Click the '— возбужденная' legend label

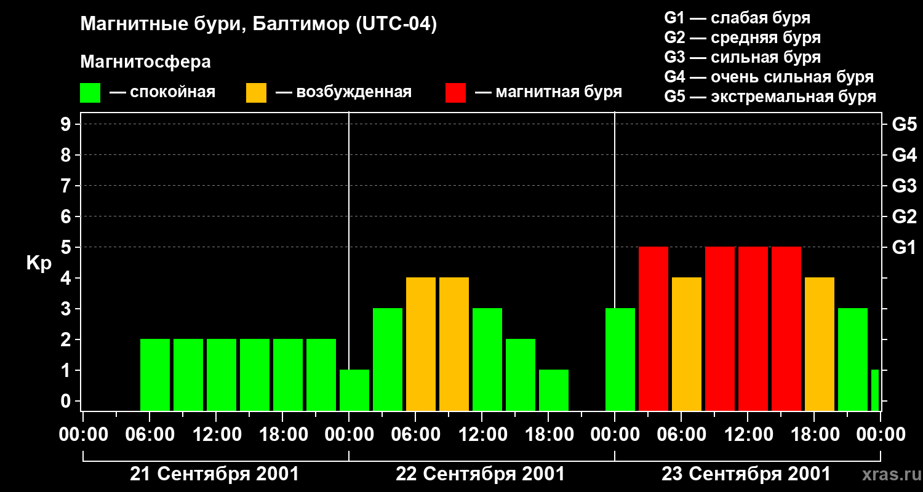click(343, 92)
